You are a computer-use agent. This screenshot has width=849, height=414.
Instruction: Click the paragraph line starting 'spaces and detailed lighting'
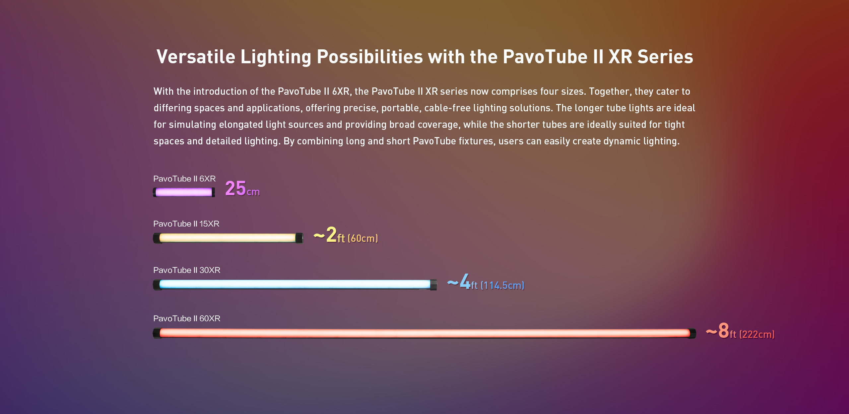pyautogui.click(x=417, y=141)
